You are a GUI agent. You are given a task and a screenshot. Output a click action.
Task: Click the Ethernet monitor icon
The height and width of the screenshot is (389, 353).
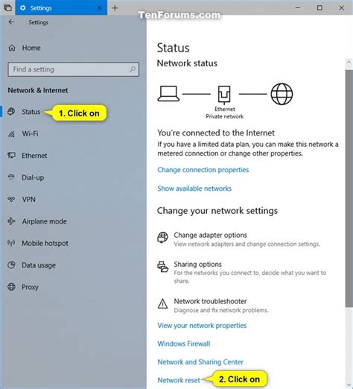[11, 156]
